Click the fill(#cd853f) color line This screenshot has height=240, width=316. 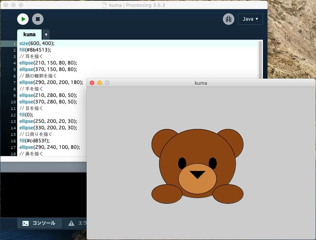(x=38, y=140)
